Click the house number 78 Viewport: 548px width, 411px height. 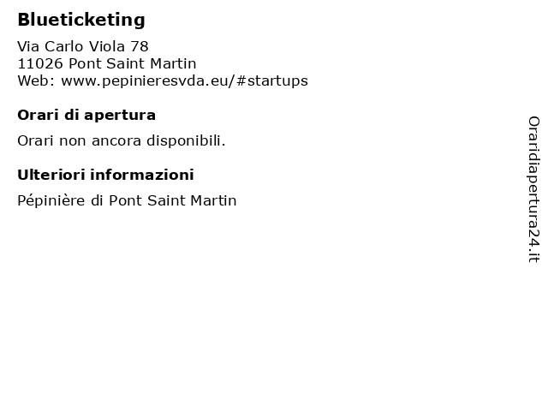tap(140, 46)
